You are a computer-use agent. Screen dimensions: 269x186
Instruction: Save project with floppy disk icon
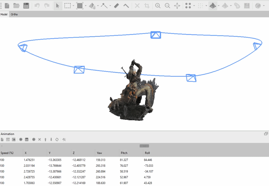[x=26, y=6]
